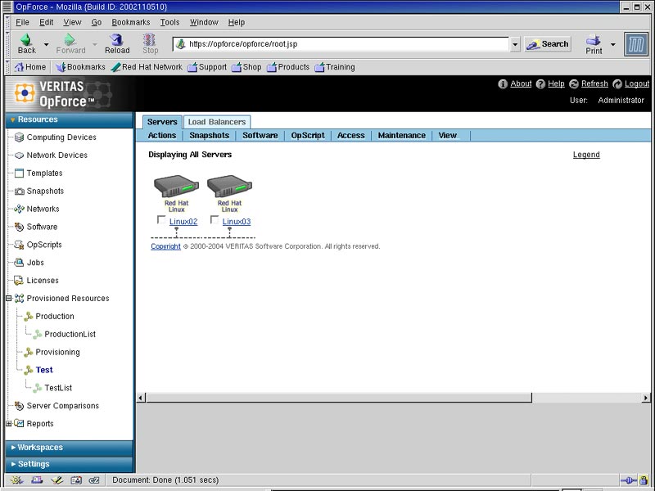The width and height of the screenshot is (655, 491).
Task: Open the View menu in the menu bar
Action: click(x=72, y=22)
